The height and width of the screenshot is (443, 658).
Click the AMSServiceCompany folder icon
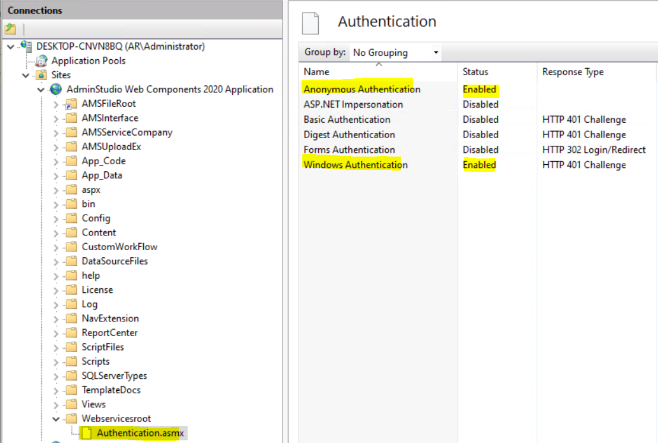click(x=72, y=132)
